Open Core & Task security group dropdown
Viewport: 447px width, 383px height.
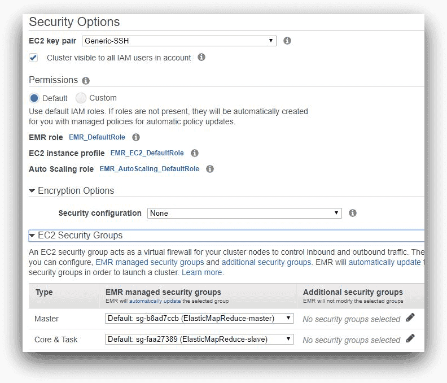coord(199,339)
